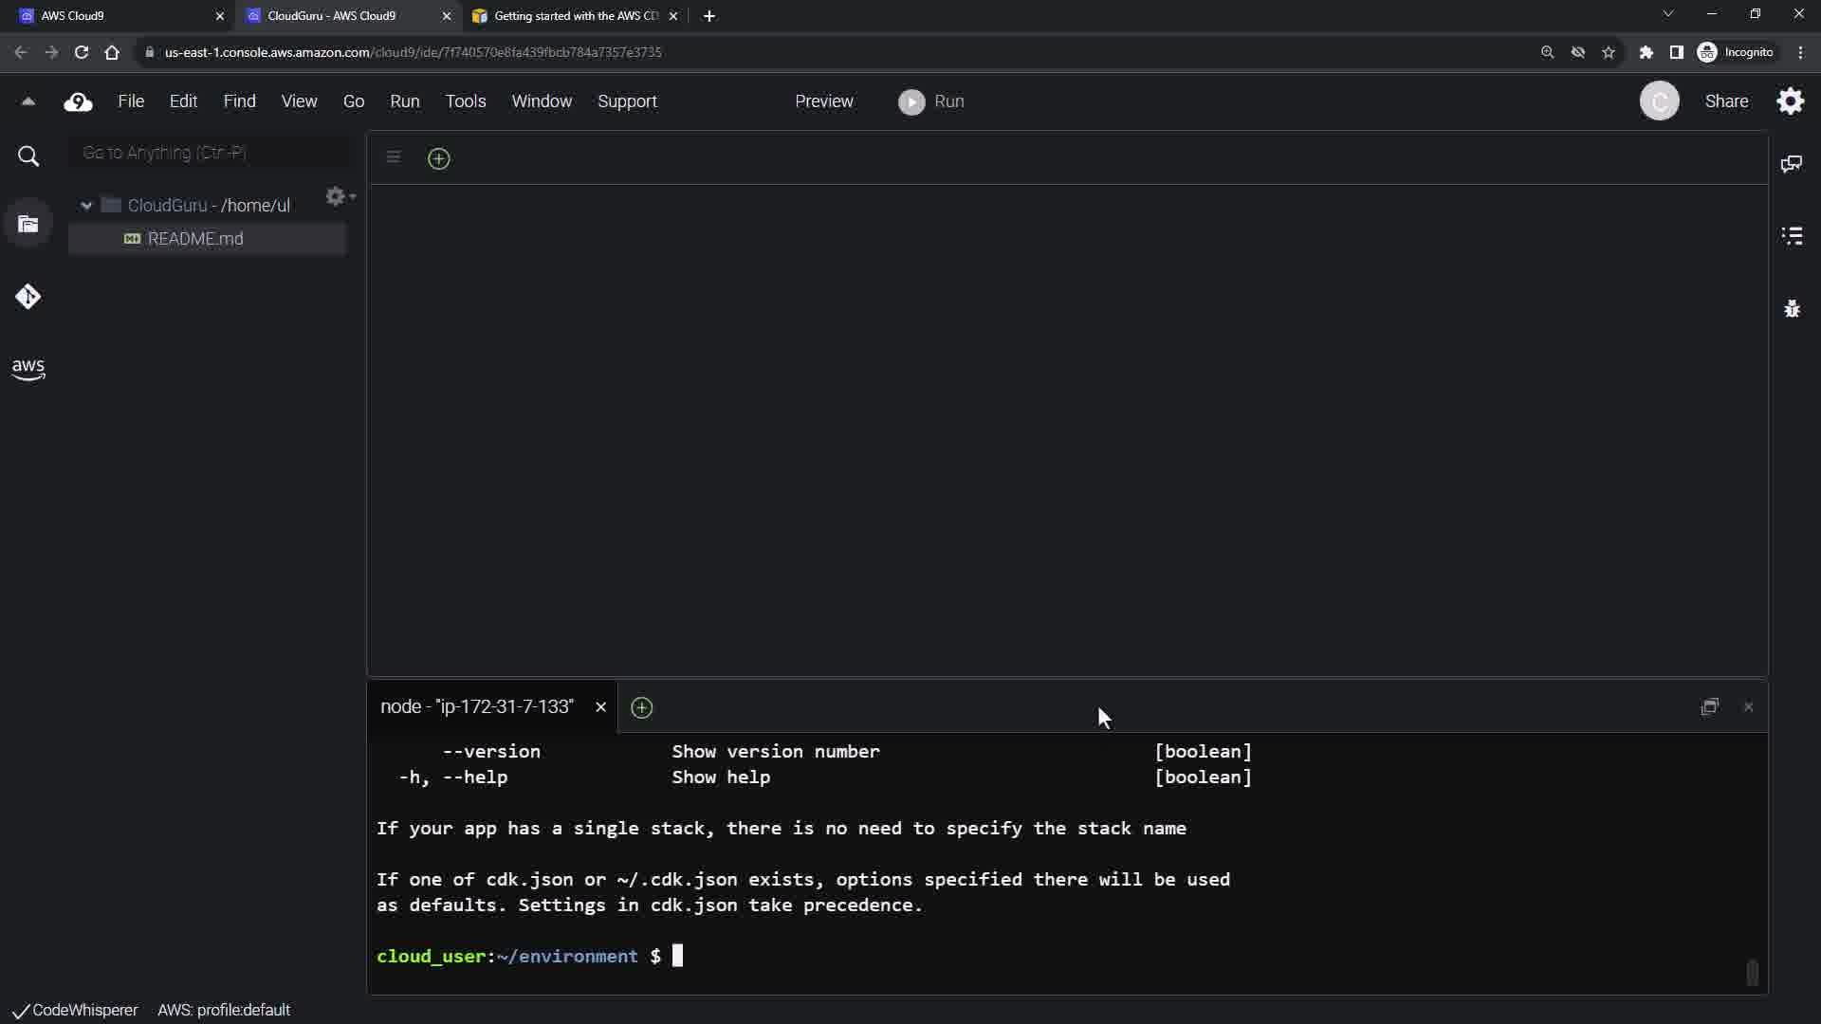Collapse the CloudGuru folder tree

click(x=86, y=206)
